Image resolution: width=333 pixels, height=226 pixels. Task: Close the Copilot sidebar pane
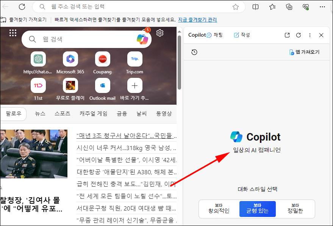(321, 35)
